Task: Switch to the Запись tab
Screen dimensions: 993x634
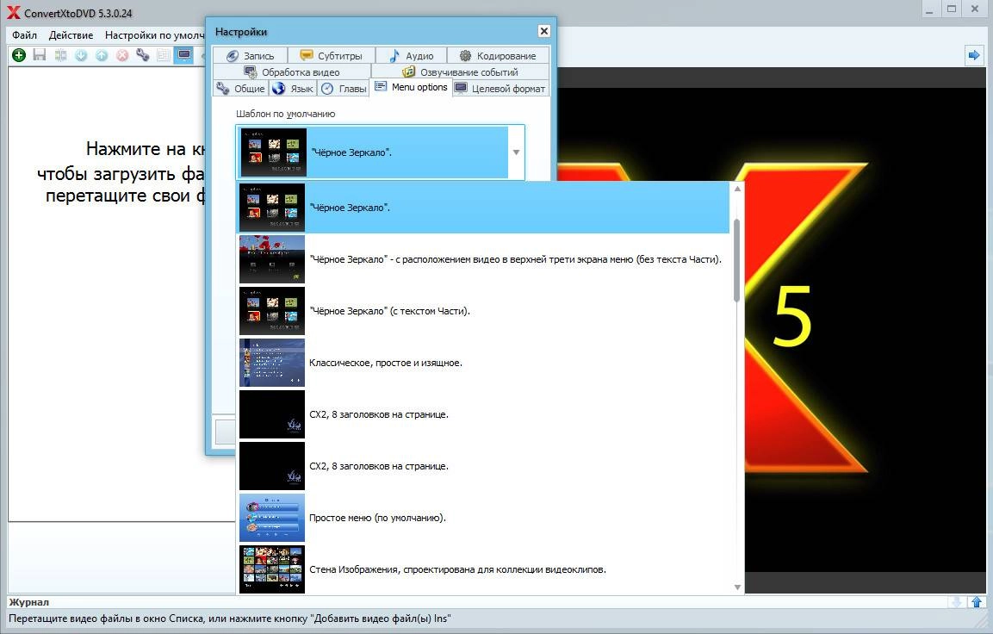Action: click(x=250, y=56)
